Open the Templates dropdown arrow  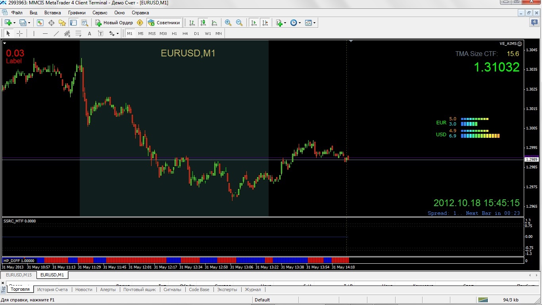pyautogui.click(x=315, y=23)
